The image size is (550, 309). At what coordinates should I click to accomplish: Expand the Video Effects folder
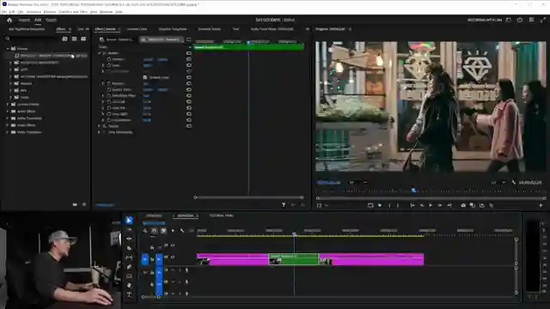pos(8,125)
